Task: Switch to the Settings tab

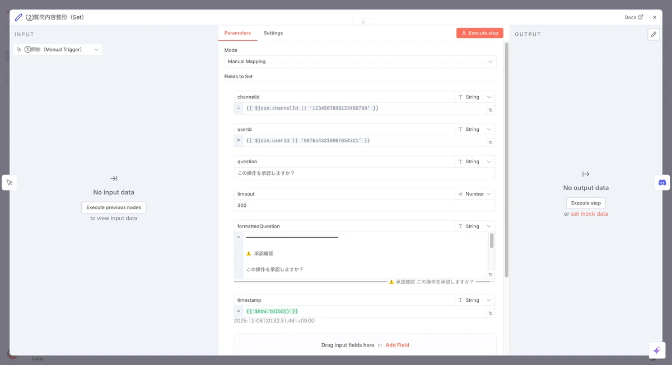Action: (x=273, y=33)
